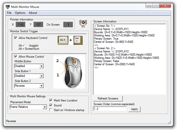
Task: Click the "Alt + ScreenNum" hint text
Action: 29,49
